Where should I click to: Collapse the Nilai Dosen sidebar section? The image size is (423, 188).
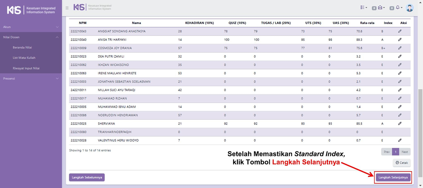31,37
